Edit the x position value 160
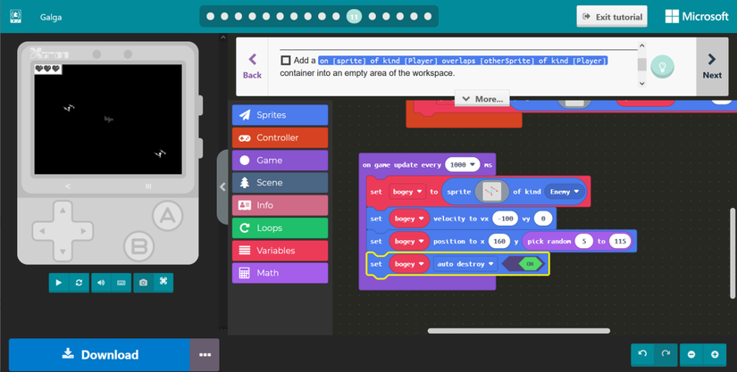This screenshot has width=737, height=372. pyautogui.click(x=499, y=241)
